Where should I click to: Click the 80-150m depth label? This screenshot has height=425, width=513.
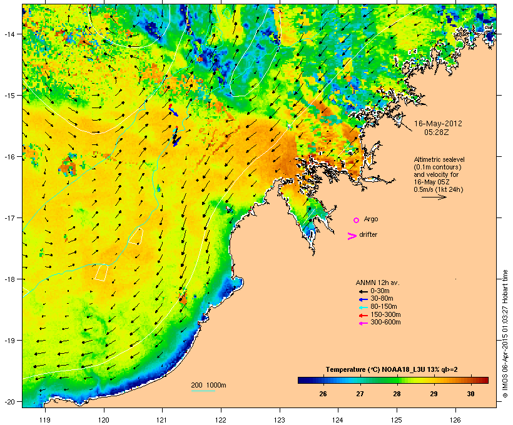pos(383,307)
